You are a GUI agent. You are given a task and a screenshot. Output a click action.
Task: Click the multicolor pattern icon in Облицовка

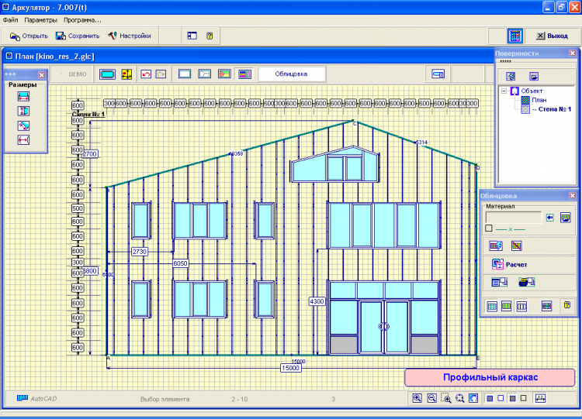tap(546, 306)
